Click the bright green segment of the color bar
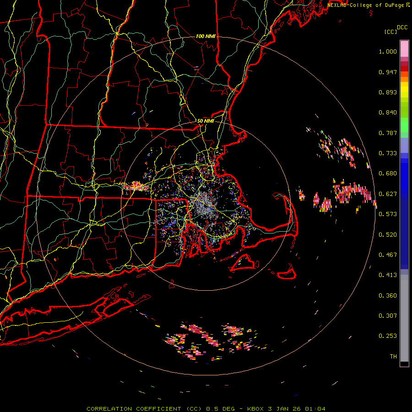Screen dimensions: 412x412 pos(404,125)
